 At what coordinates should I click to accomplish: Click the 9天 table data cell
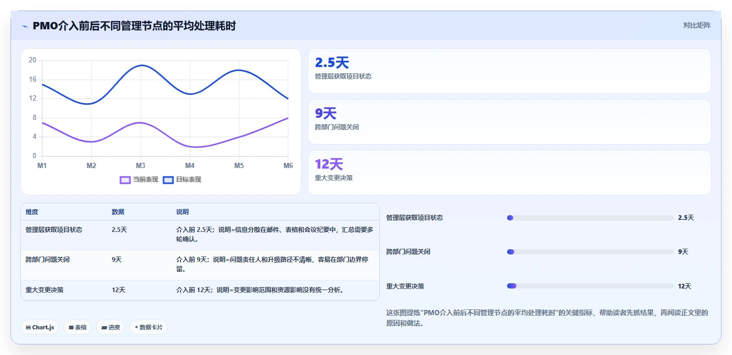tap(117, 260)
